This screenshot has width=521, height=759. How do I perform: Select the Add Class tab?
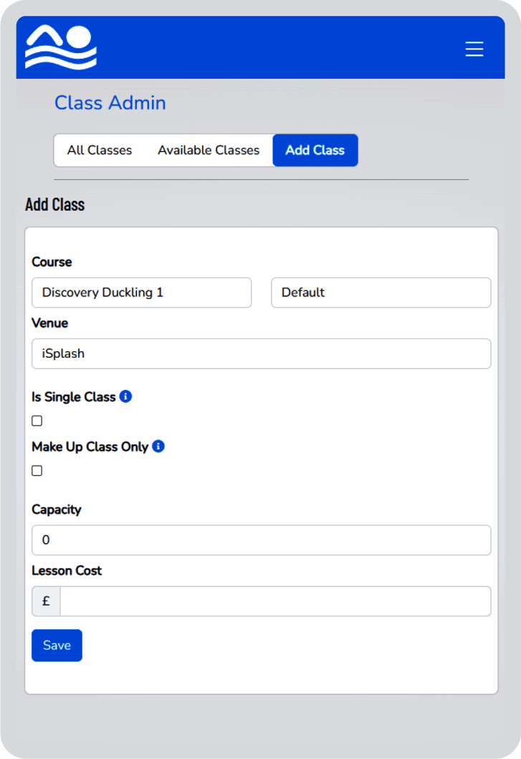tap(315, 151)
